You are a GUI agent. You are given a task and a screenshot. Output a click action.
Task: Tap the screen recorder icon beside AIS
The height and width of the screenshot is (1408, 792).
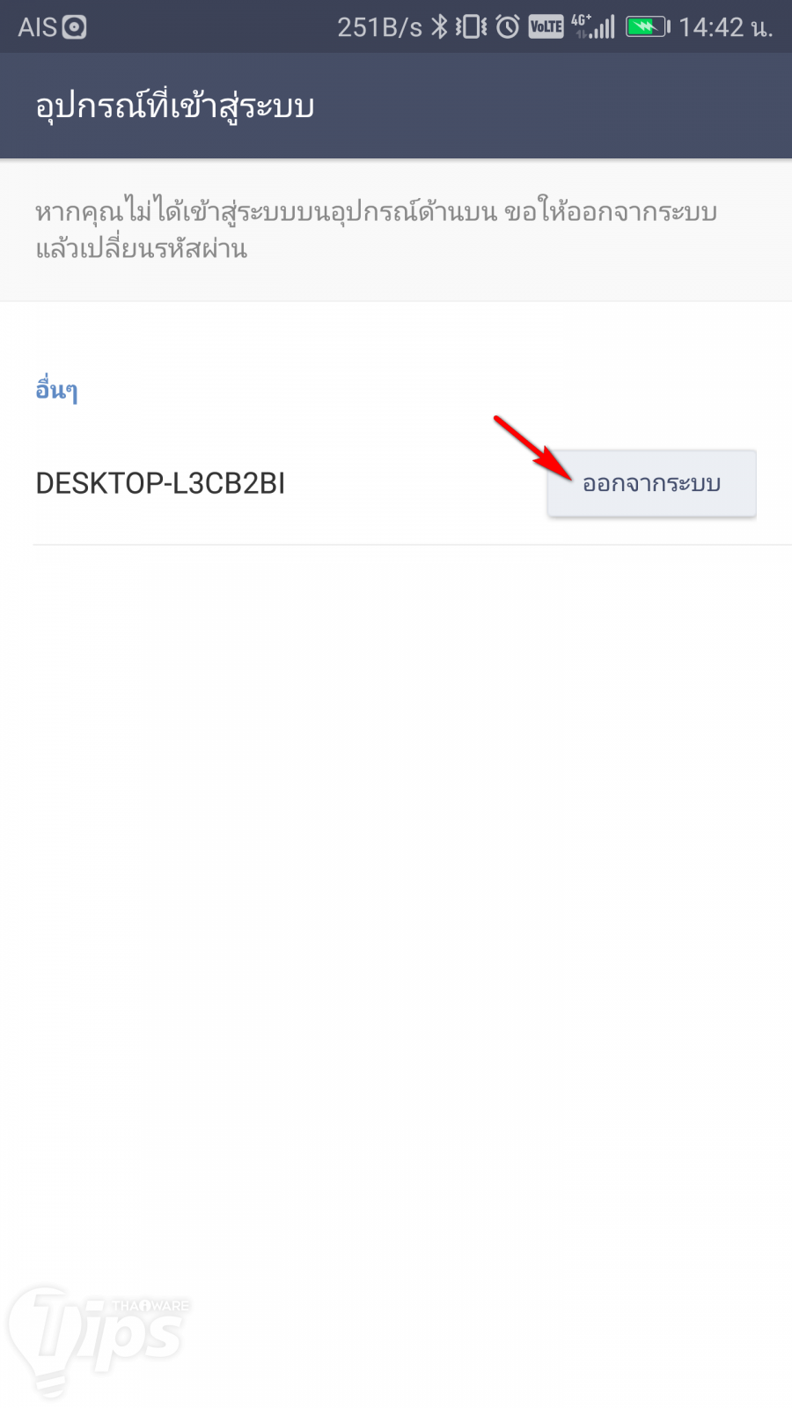point(75,27)
